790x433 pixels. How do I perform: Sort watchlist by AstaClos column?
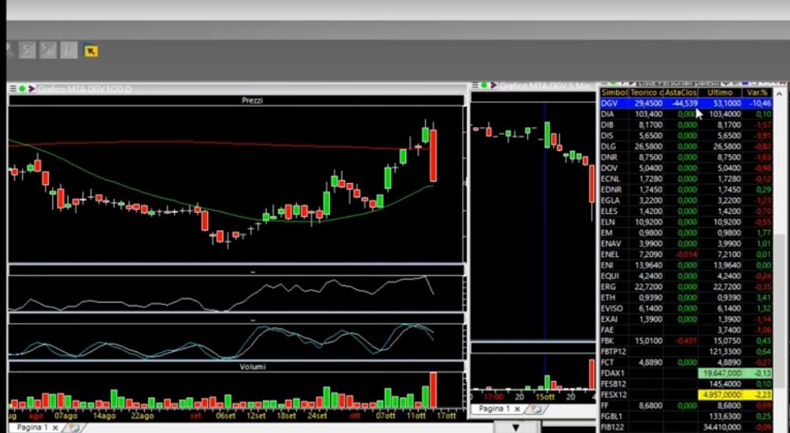(x=681, y=93)
